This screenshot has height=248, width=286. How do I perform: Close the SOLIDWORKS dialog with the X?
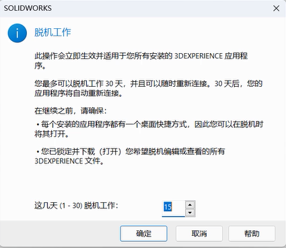tap(276, 9)
